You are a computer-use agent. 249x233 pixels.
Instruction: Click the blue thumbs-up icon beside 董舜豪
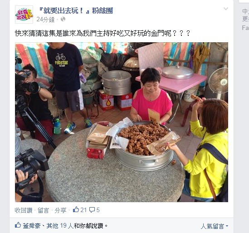[x=18, y=225]
